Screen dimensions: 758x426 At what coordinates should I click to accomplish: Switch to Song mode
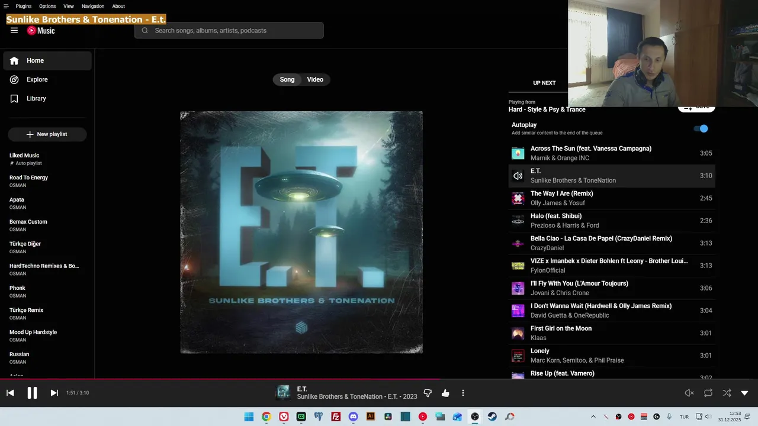(x=287, y=79)
